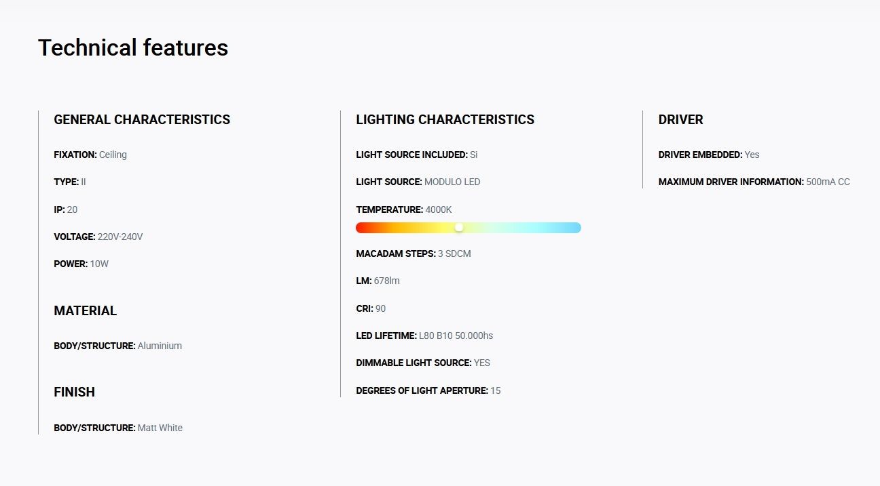The width and height of the screenshot is (880, 486).
Task: Click maximum driver information 500mA CC
Action: pyautogui.click(x=754, y=182)
